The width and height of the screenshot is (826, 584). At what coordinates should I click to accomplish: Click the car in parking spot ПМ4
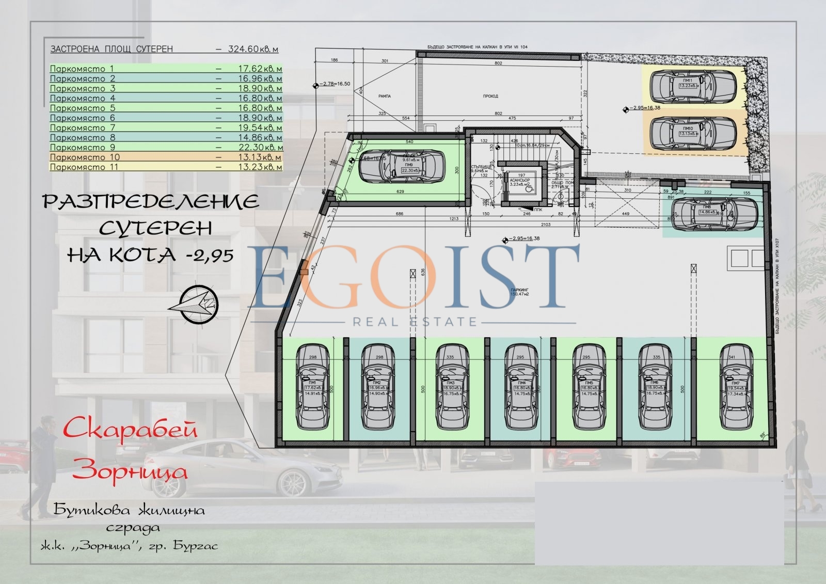pos(521,387)
